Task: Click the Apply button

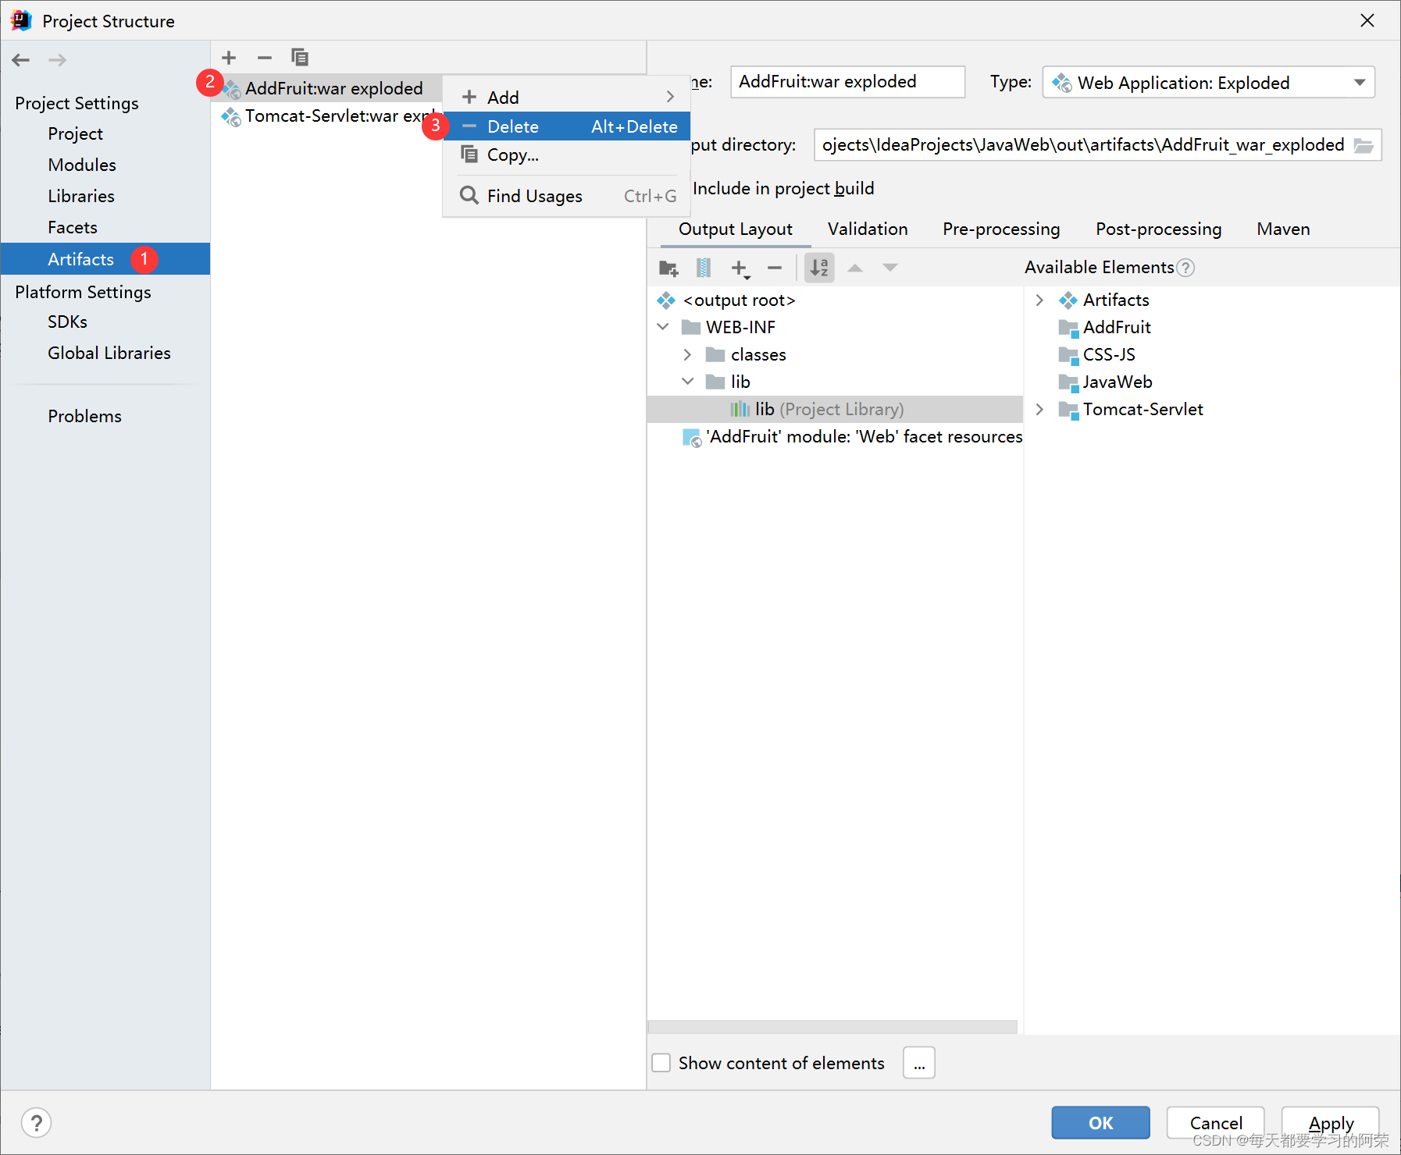Action: pyautogui.click(x=1331, y=1122)
